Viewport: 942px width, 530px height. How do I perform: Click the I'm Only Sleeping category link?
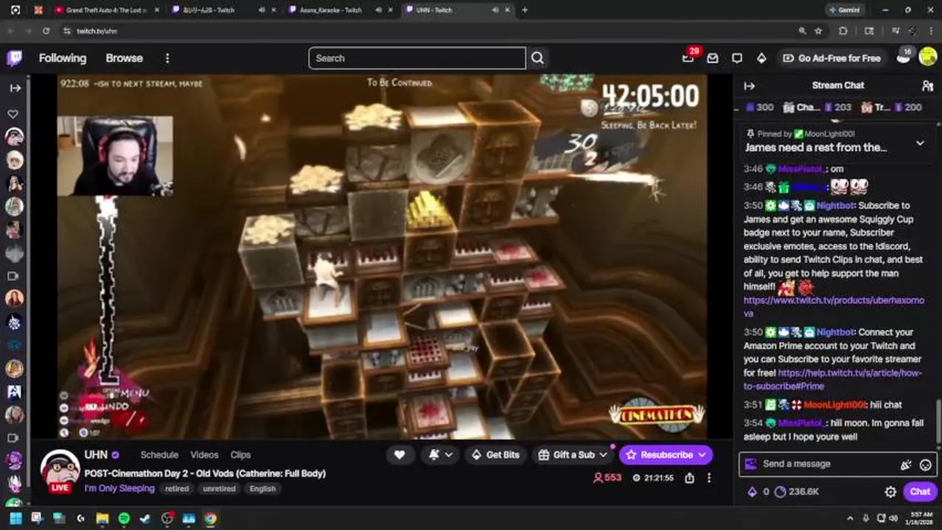[x=119, y=489]
